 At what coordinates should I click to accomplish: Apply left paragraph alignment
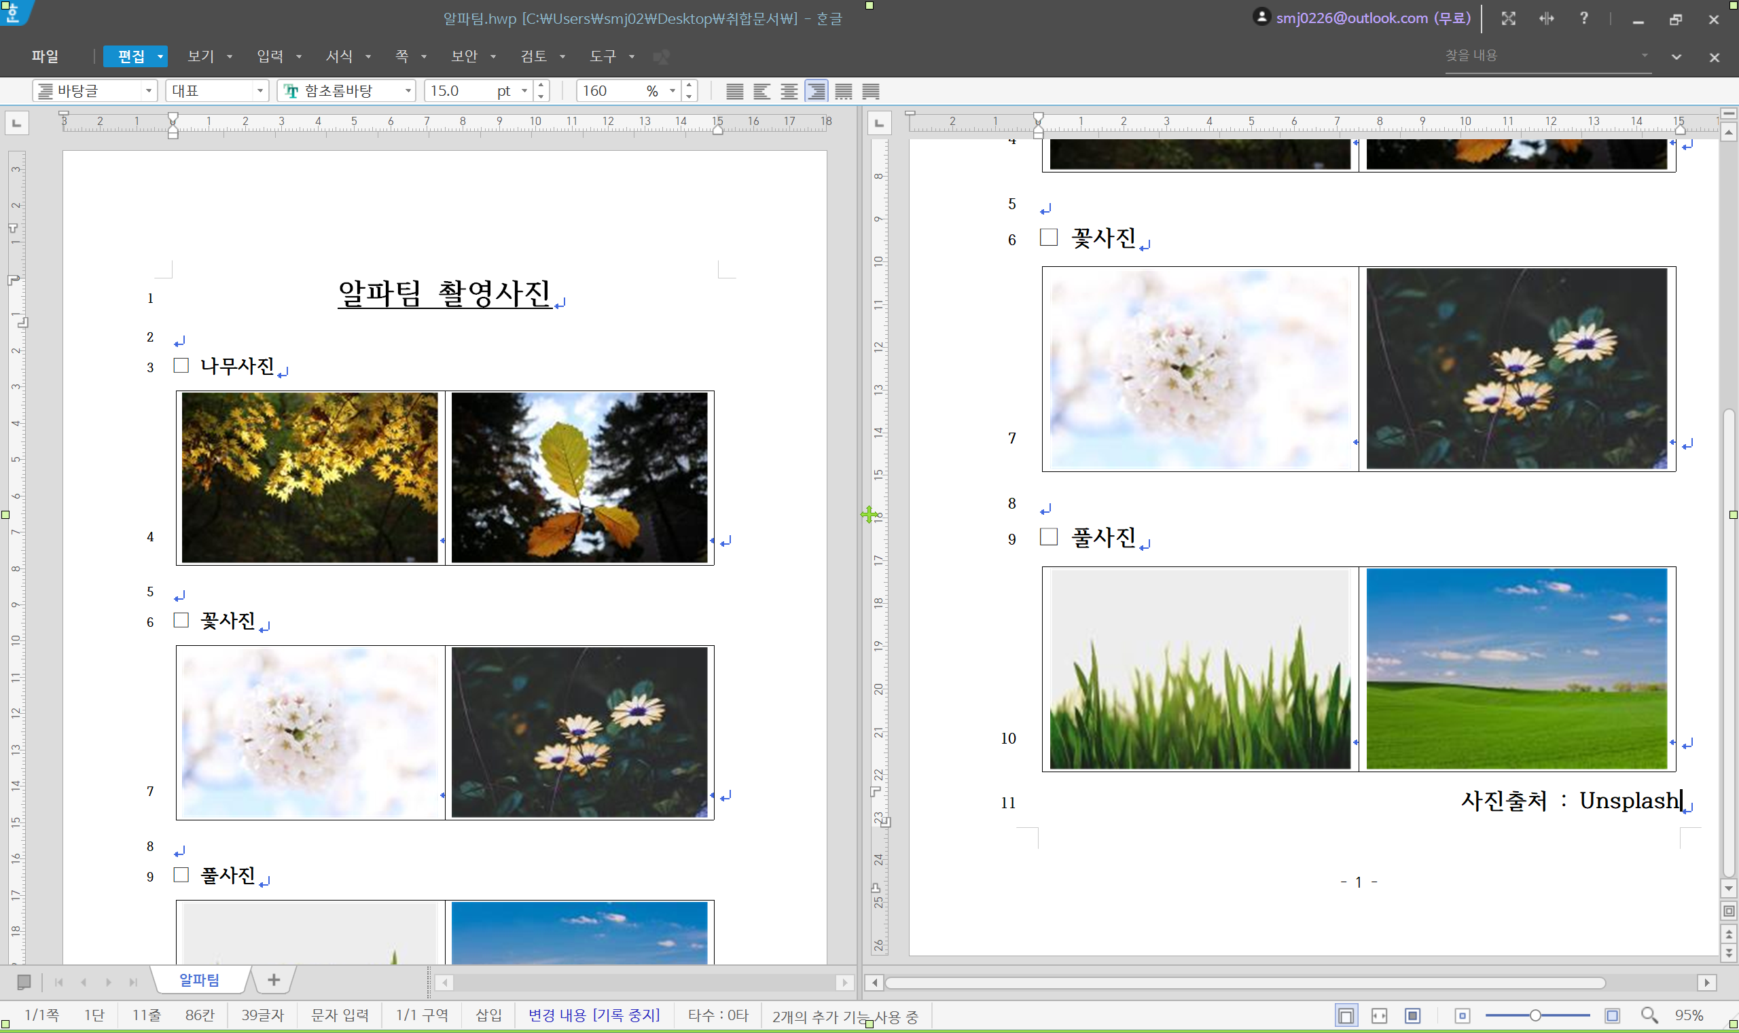tap(761, 91)
